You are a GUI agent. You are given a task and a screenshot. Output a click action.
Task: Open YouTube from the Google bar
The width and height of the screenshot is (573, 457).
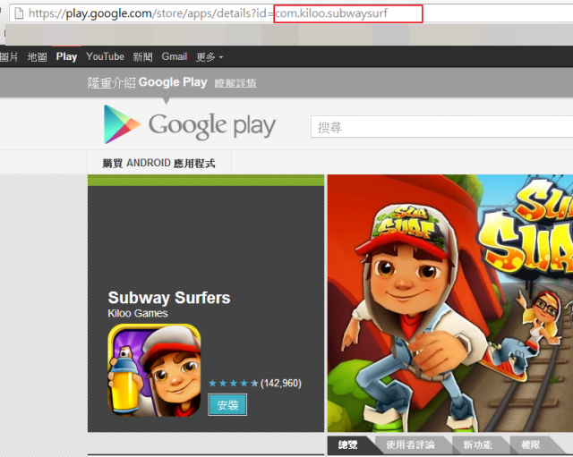[105, 57]
